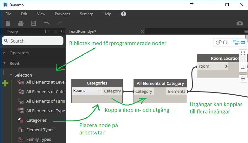248x143 pixels.
Task: Click 'Categories' library entry text
Action: [x=36, y=120]
